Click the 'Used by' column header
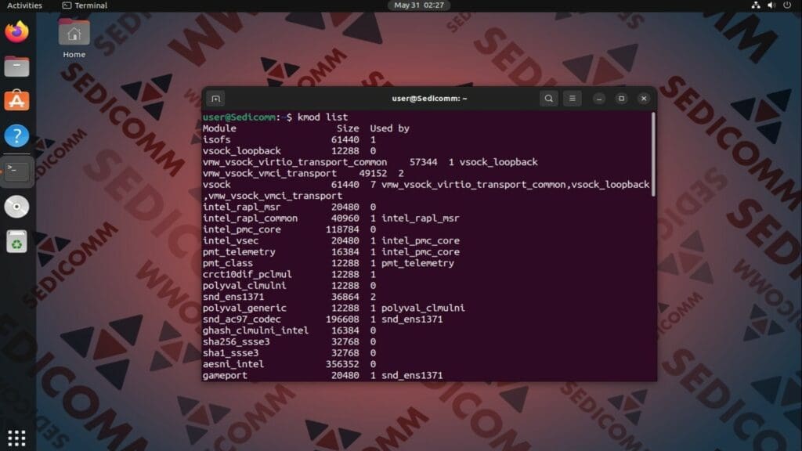 tap(390, 128)
